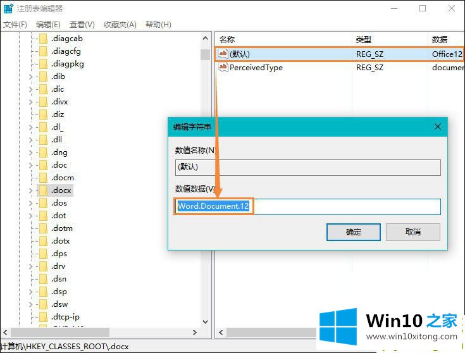Click the 数值名称 field showing (默认)
The height and width of the screenshot is (353, 465).
click(308, 167)
